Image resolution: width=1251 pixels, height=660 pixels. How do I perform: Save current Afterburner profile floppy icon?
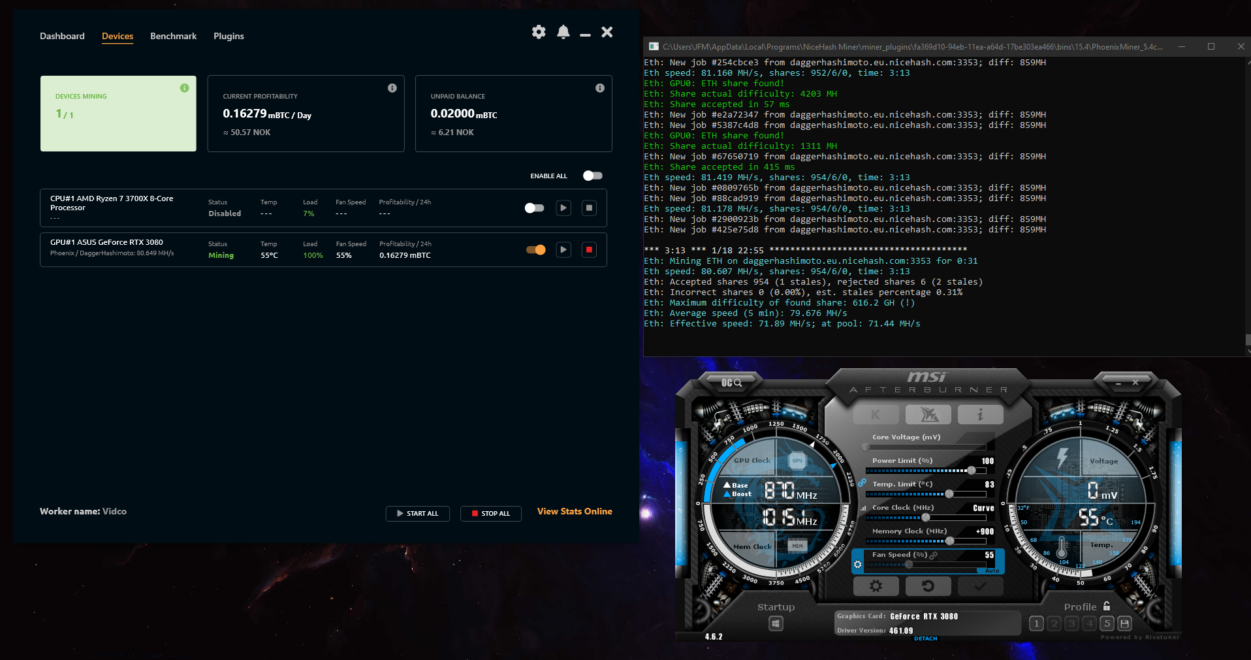coord(1124,623)
